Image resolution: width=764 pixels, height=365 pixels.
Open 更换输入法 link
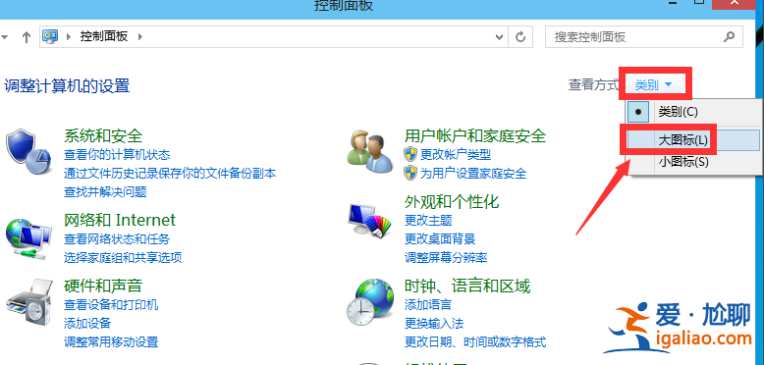click(434, 323)
